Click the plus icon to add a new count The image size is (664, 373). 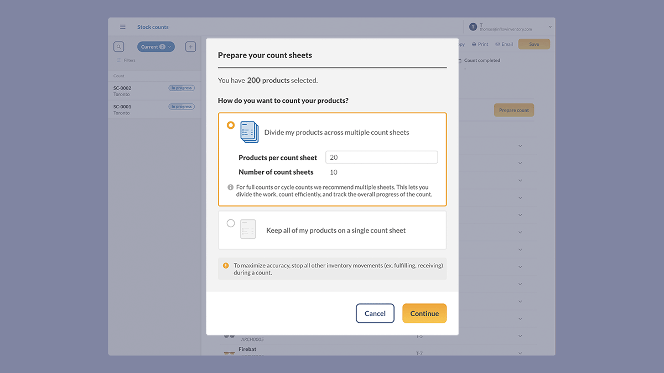(190, 46)
